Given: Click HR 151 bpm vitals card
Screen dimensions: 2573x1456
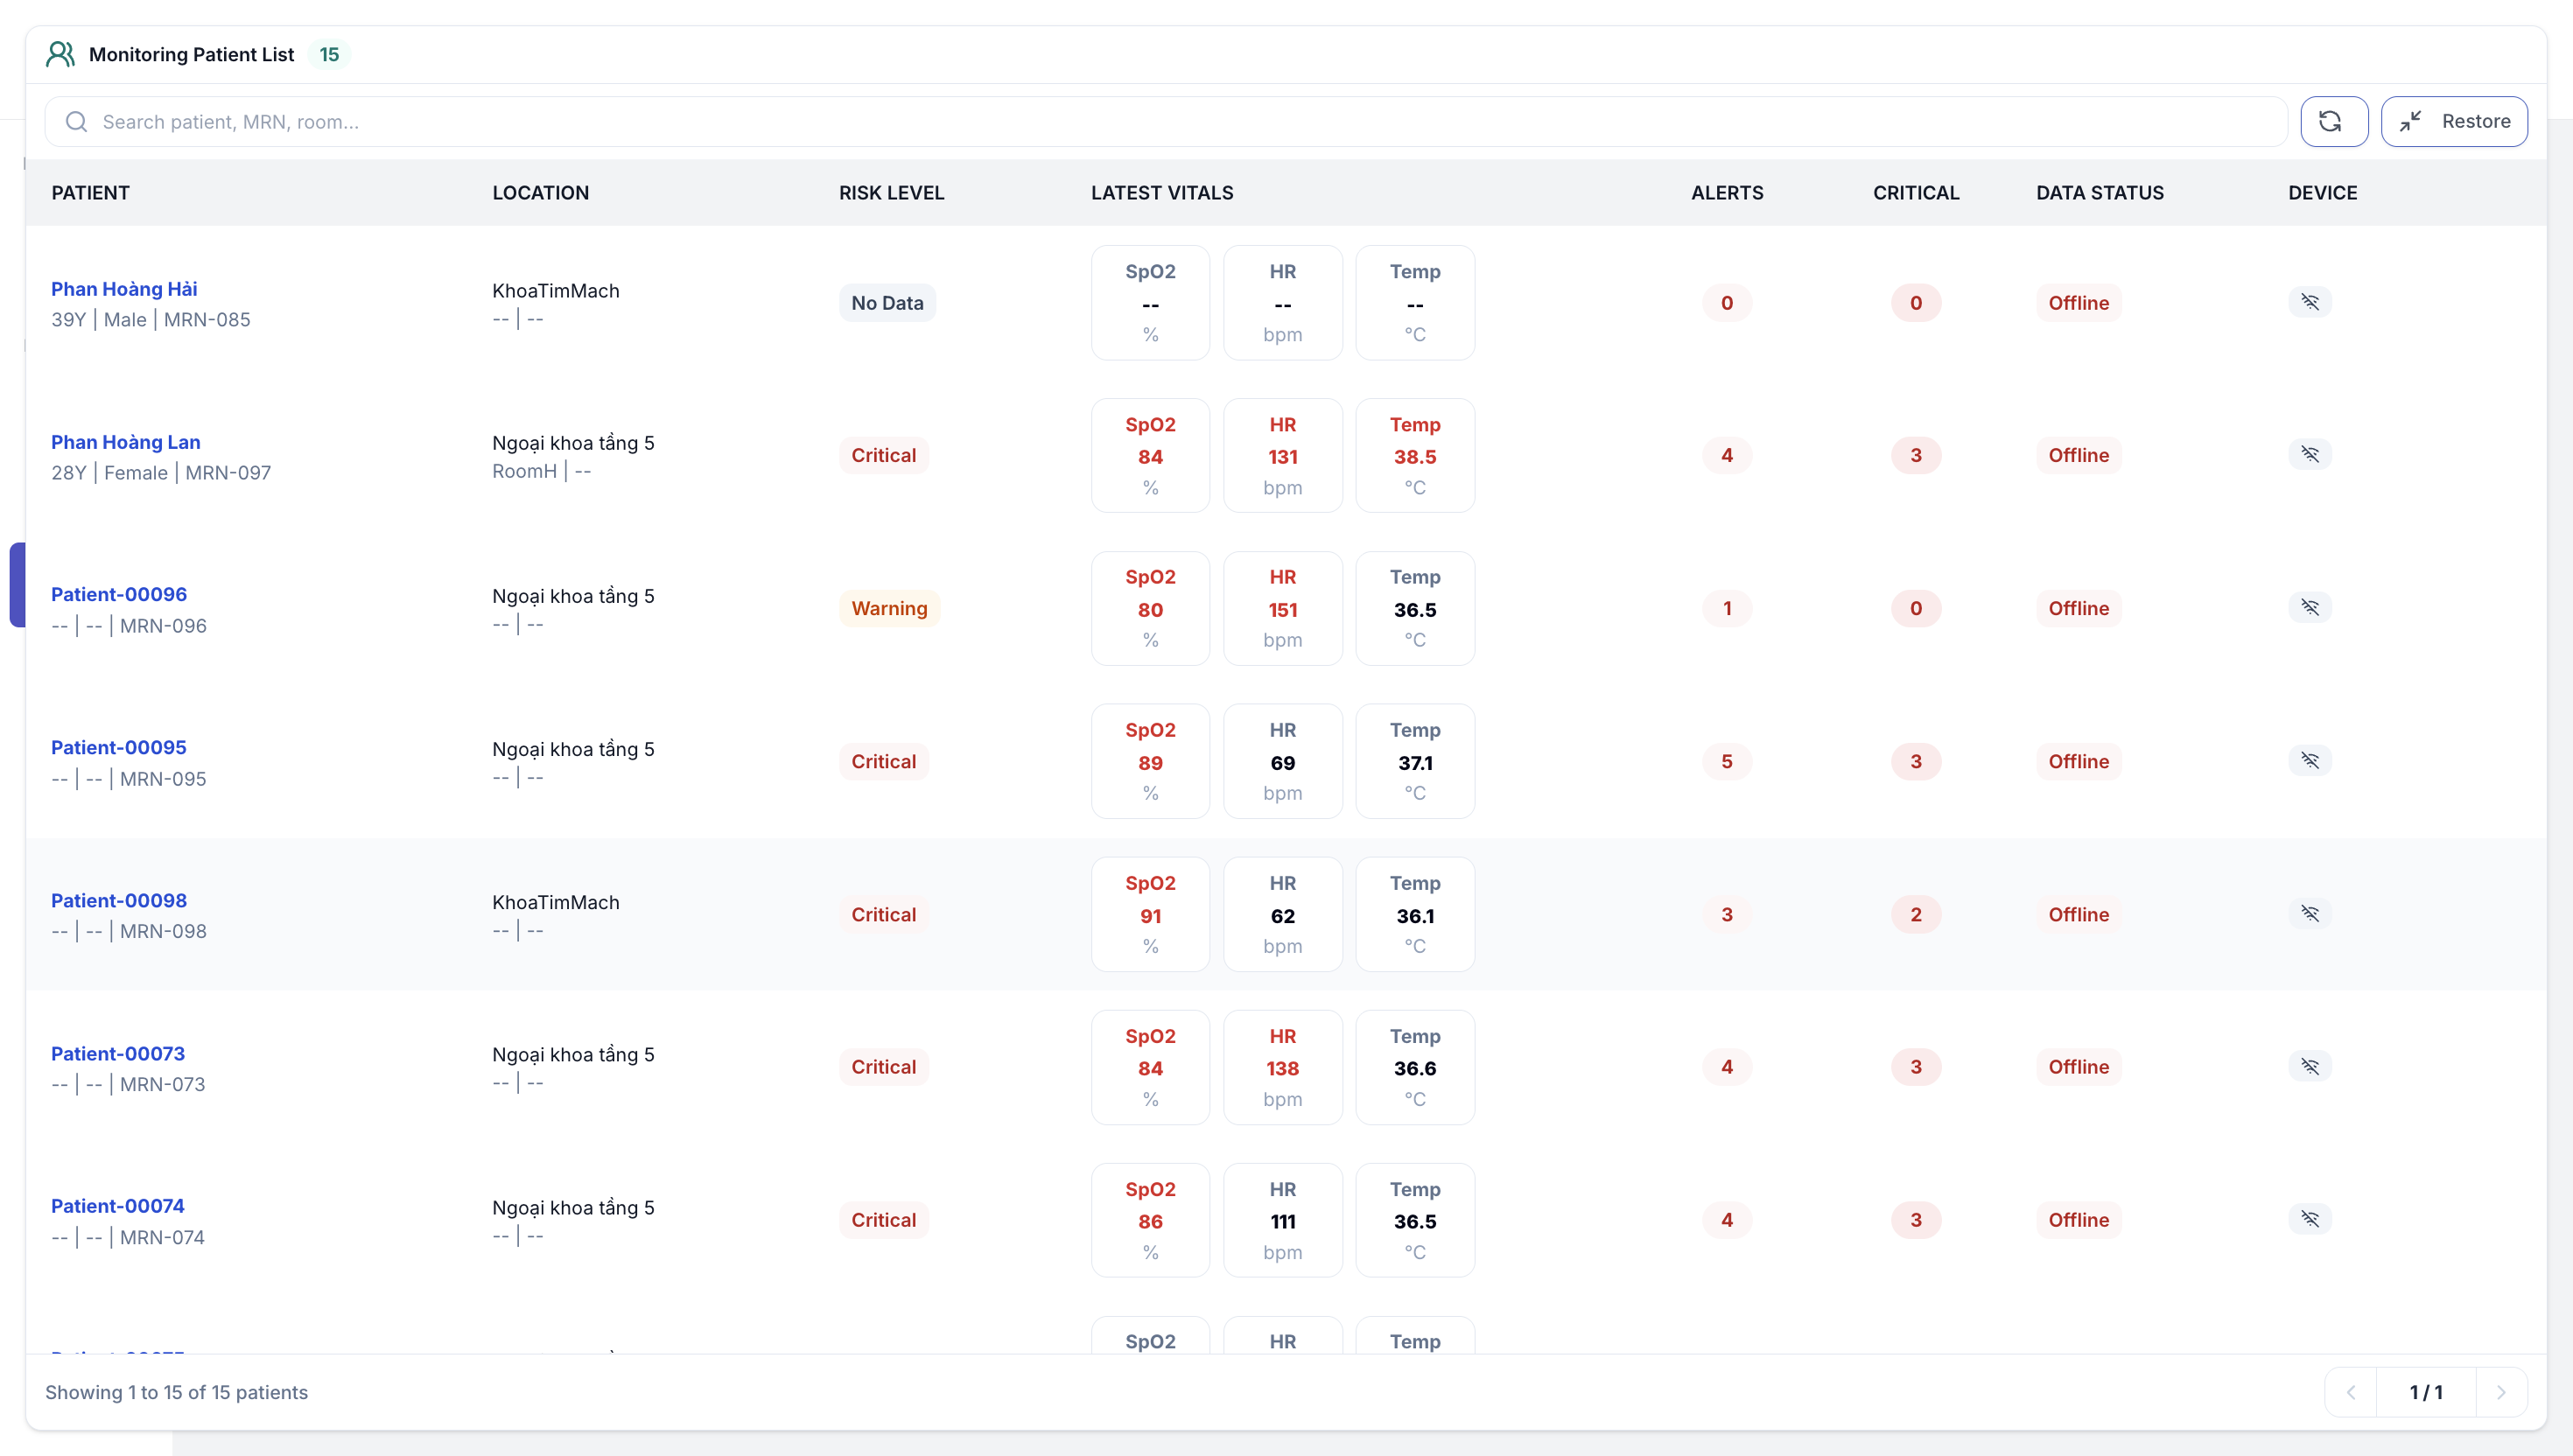Looking at the screenshot, I should coord(1282,608).
